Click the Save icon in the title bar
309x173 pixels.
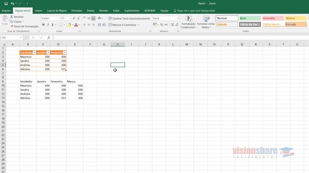click(x=6, y=3)
